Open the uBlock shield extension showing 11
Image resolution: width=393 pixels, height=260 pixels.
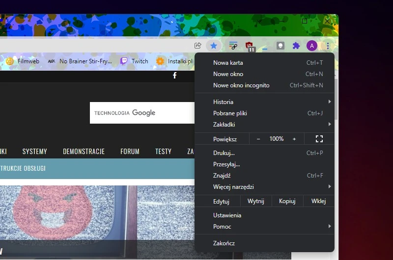coord(250,46)
